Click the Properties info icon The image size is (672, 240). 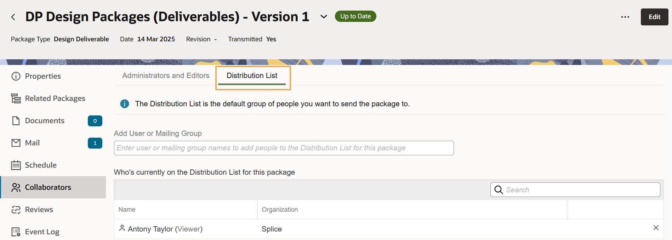[x=16, y=76]
